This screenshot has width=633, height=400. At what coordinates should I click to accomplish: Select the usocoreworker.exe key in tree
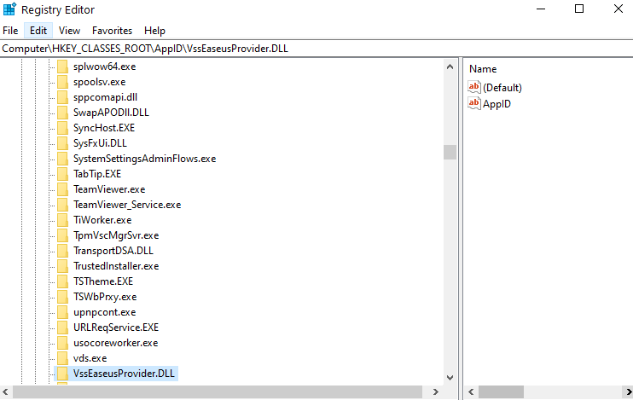pyautogui.click(x=115, y=343)
